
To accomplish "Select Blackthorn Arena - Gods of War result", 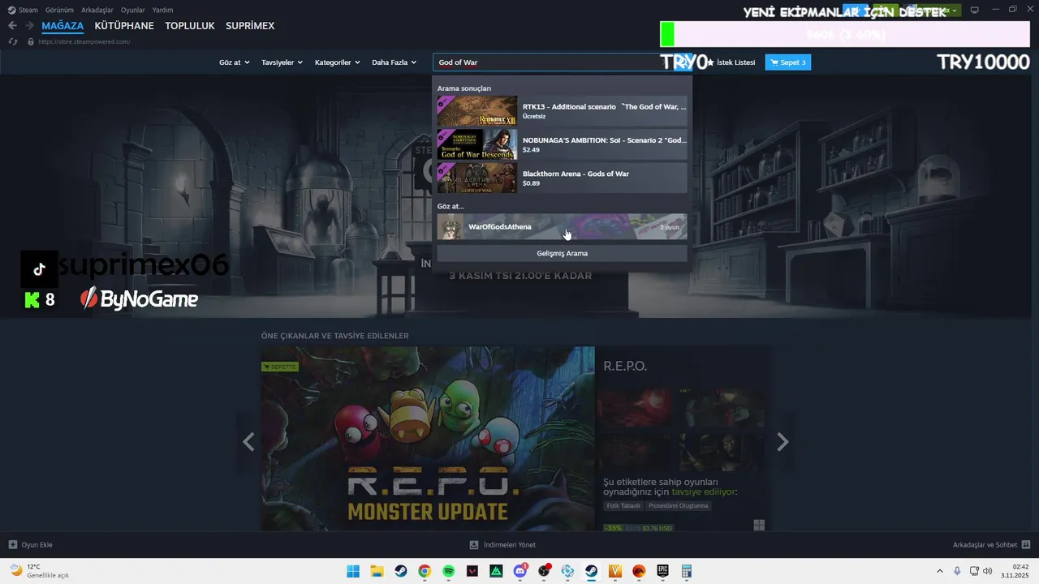I will [562, 178].
